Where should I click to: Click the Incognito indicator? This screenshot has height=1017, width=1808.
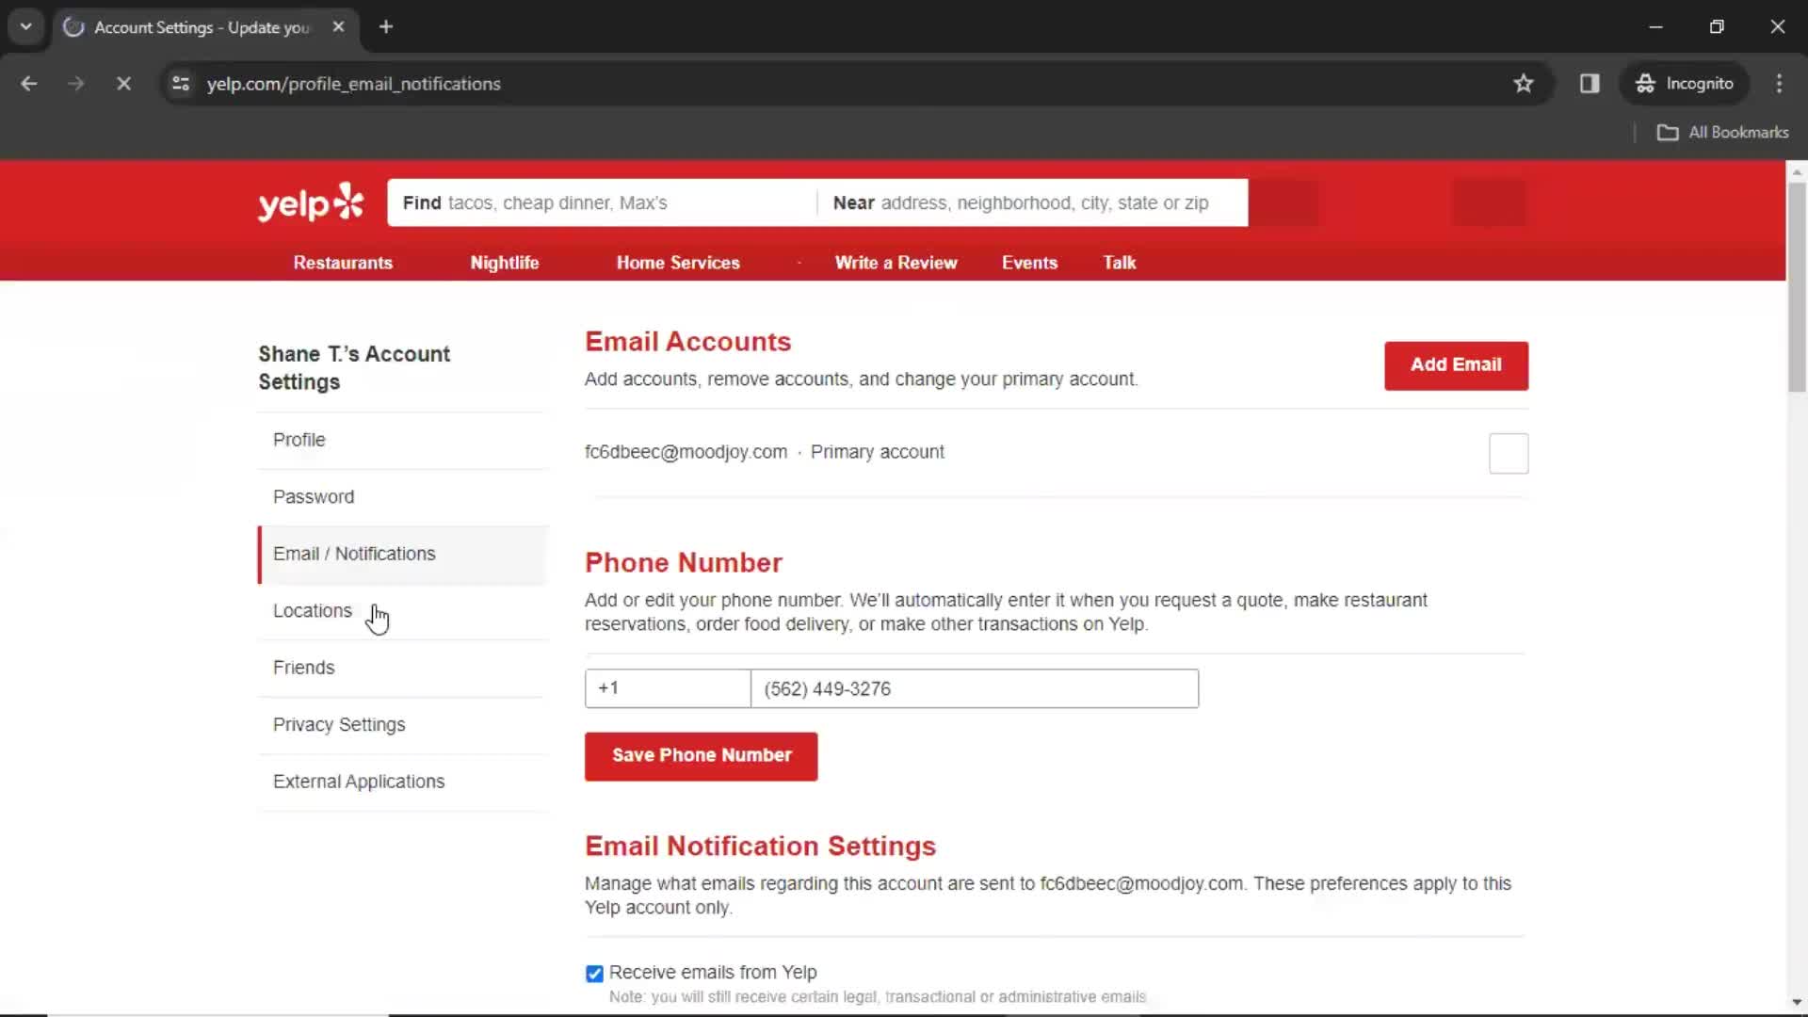point(1685,84)
